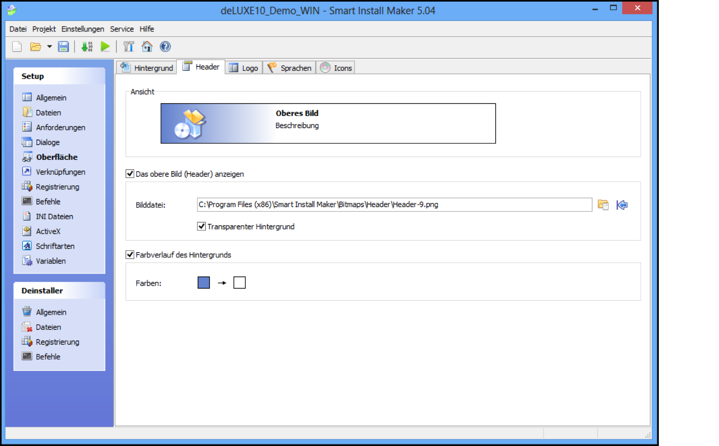
Task: Click the Bilddatei path input field
Action: pos(394,205)
